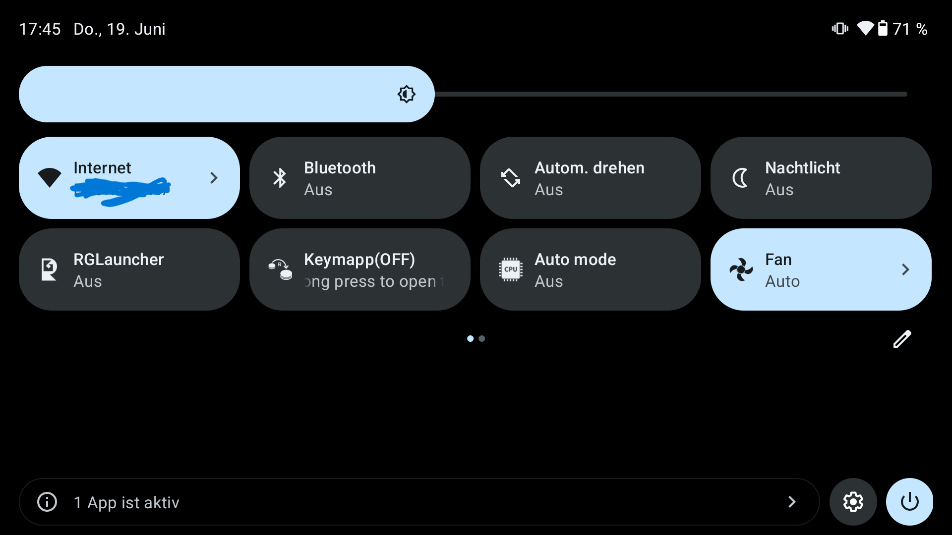Toggle the Keymapp(OFF) tile
952x535 pixels.
[x=359, y=269]
